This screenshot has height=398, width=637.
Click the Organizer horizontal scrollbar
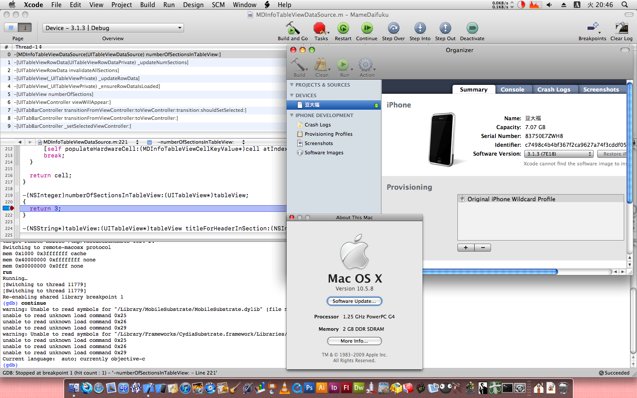tap(490, 272)
